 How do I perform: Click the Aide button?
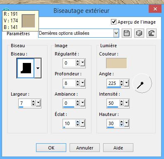tap(118, 148)
